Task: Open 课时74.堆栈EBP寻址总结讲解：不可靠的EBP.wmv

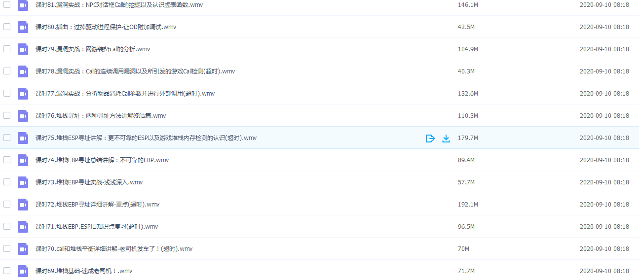Action: point(102,160)
